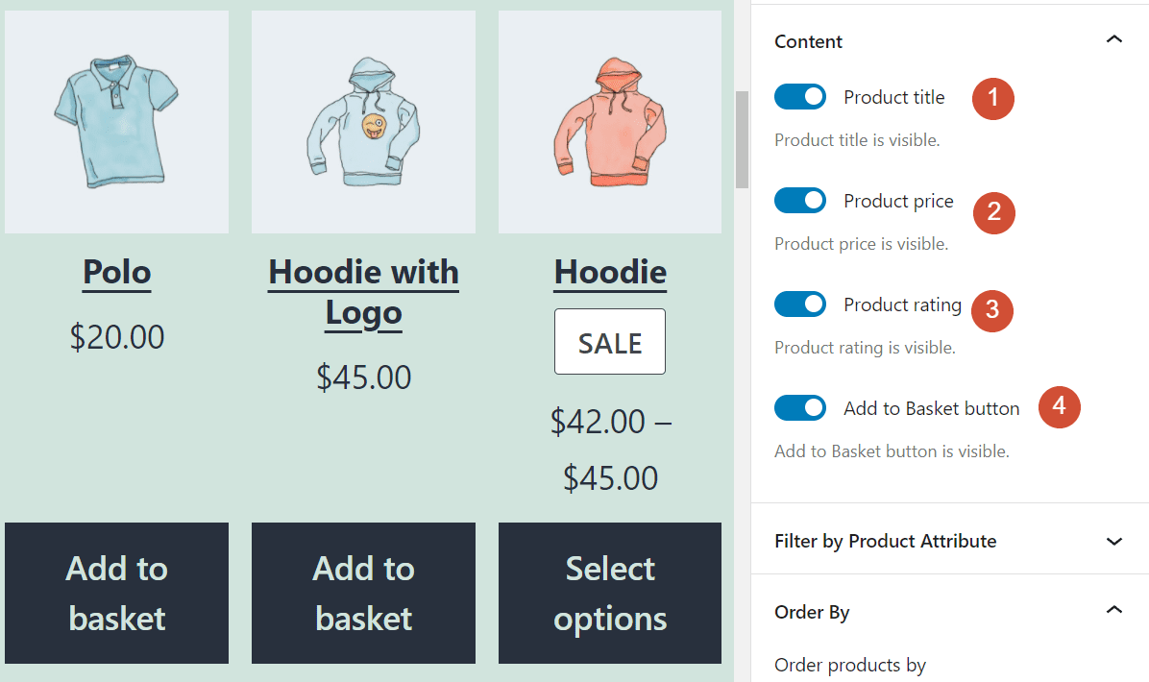Click numbered badge 3 beside Product rating
Viewport: 1149px width, 682px height.
pos(991,310)
